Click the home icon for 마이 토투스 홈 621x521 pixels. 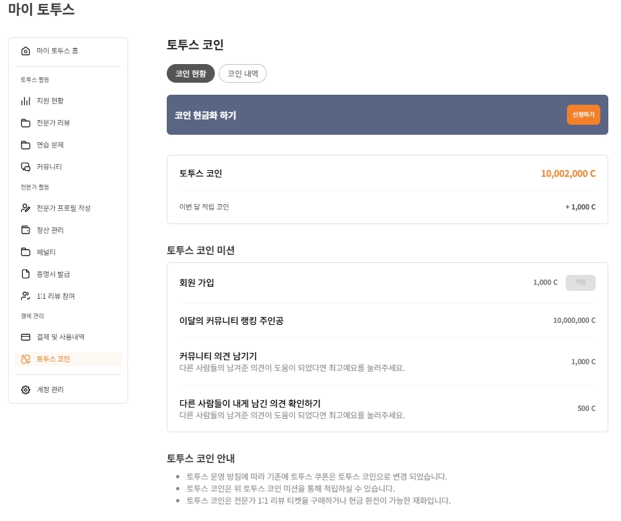(25, 51)
